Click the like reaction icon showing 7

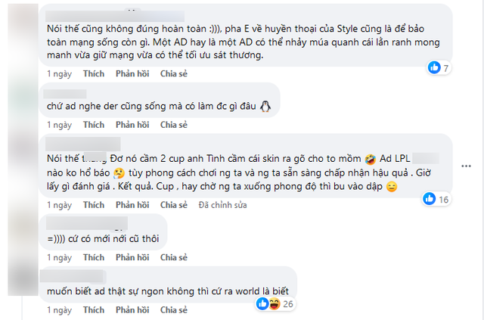pyautogui.click(x=434, y=67)
